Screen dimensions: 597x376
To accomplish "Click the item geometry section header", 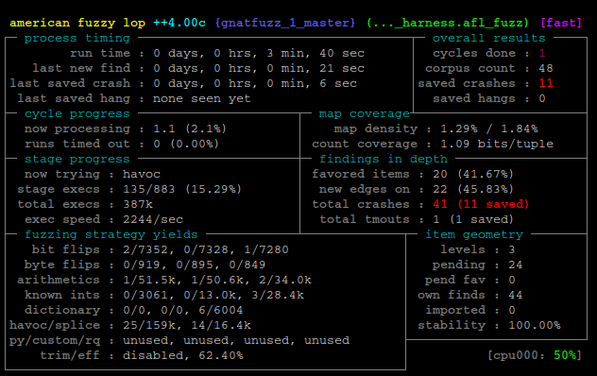I will point(474,234).
